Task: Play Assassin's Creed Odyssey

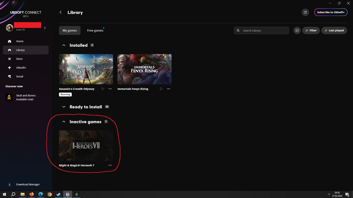Action: (x=103, y=89)
